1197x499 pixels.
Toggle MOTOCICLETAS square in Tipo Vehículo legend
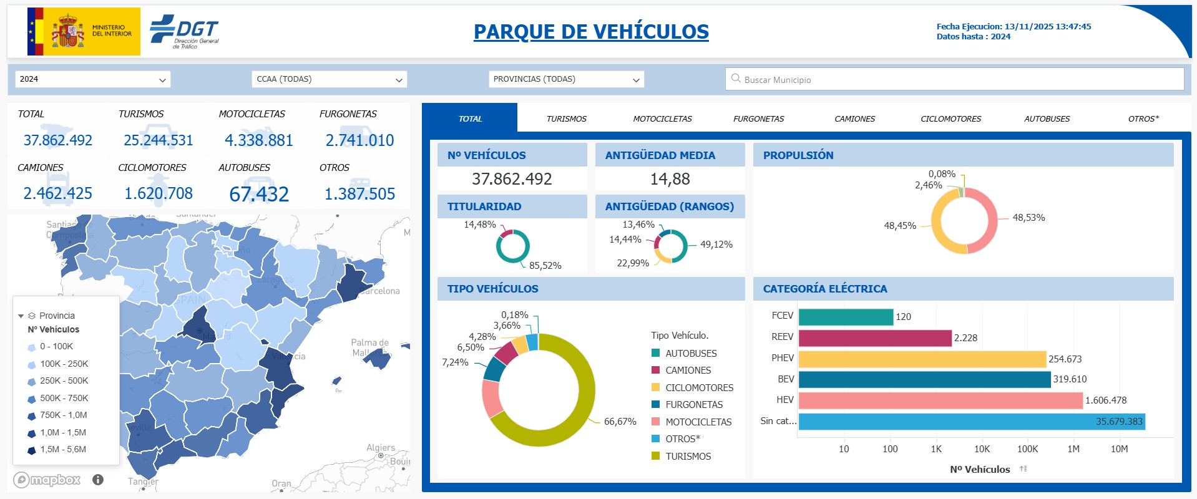[655, 422]
